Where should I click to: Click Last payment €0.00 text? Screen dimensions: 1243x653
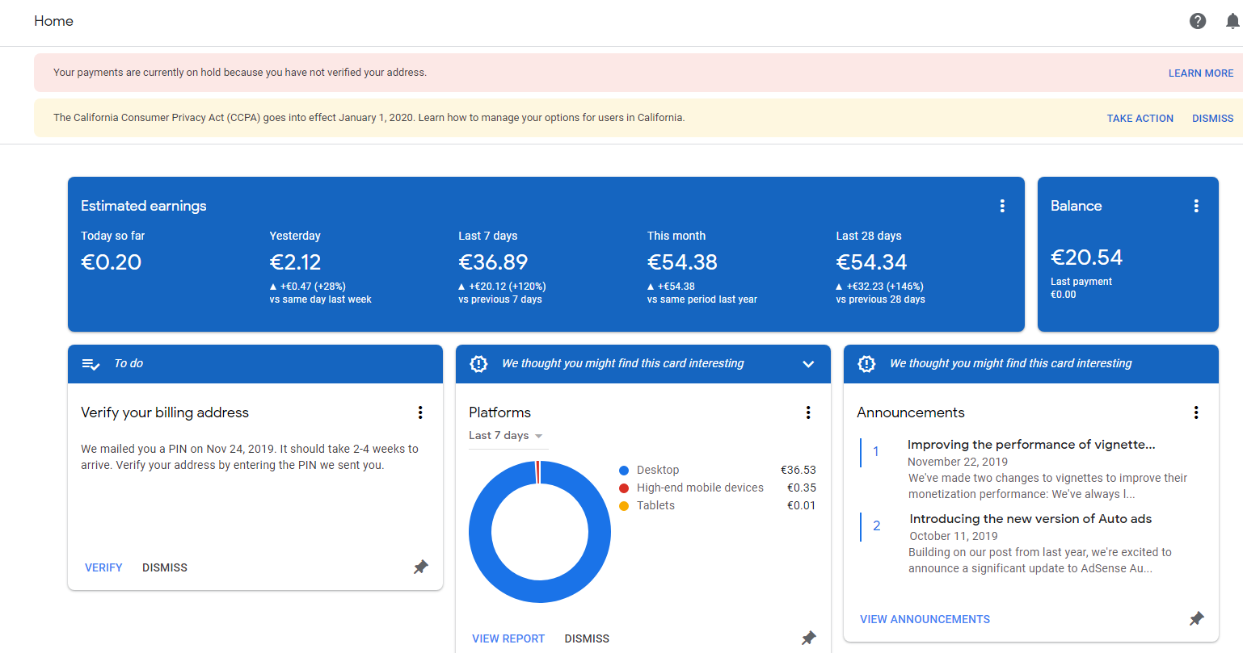coord(1081,288)
